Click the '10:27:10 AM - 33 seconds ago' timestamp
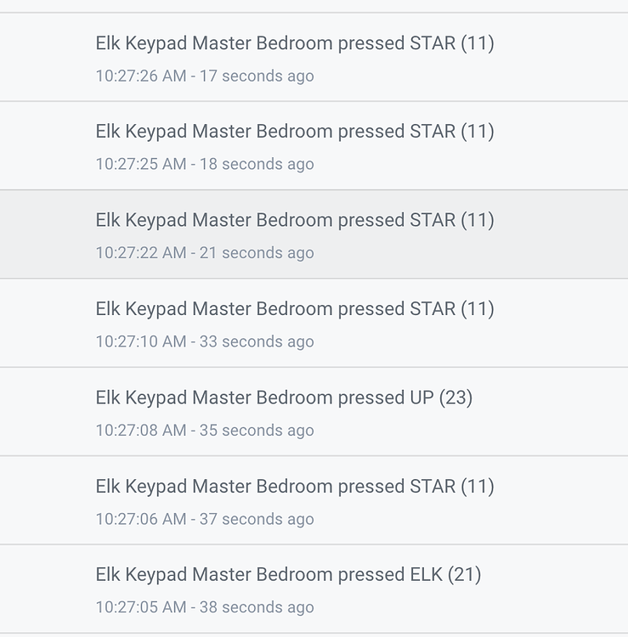 click(x=204, y=342)
